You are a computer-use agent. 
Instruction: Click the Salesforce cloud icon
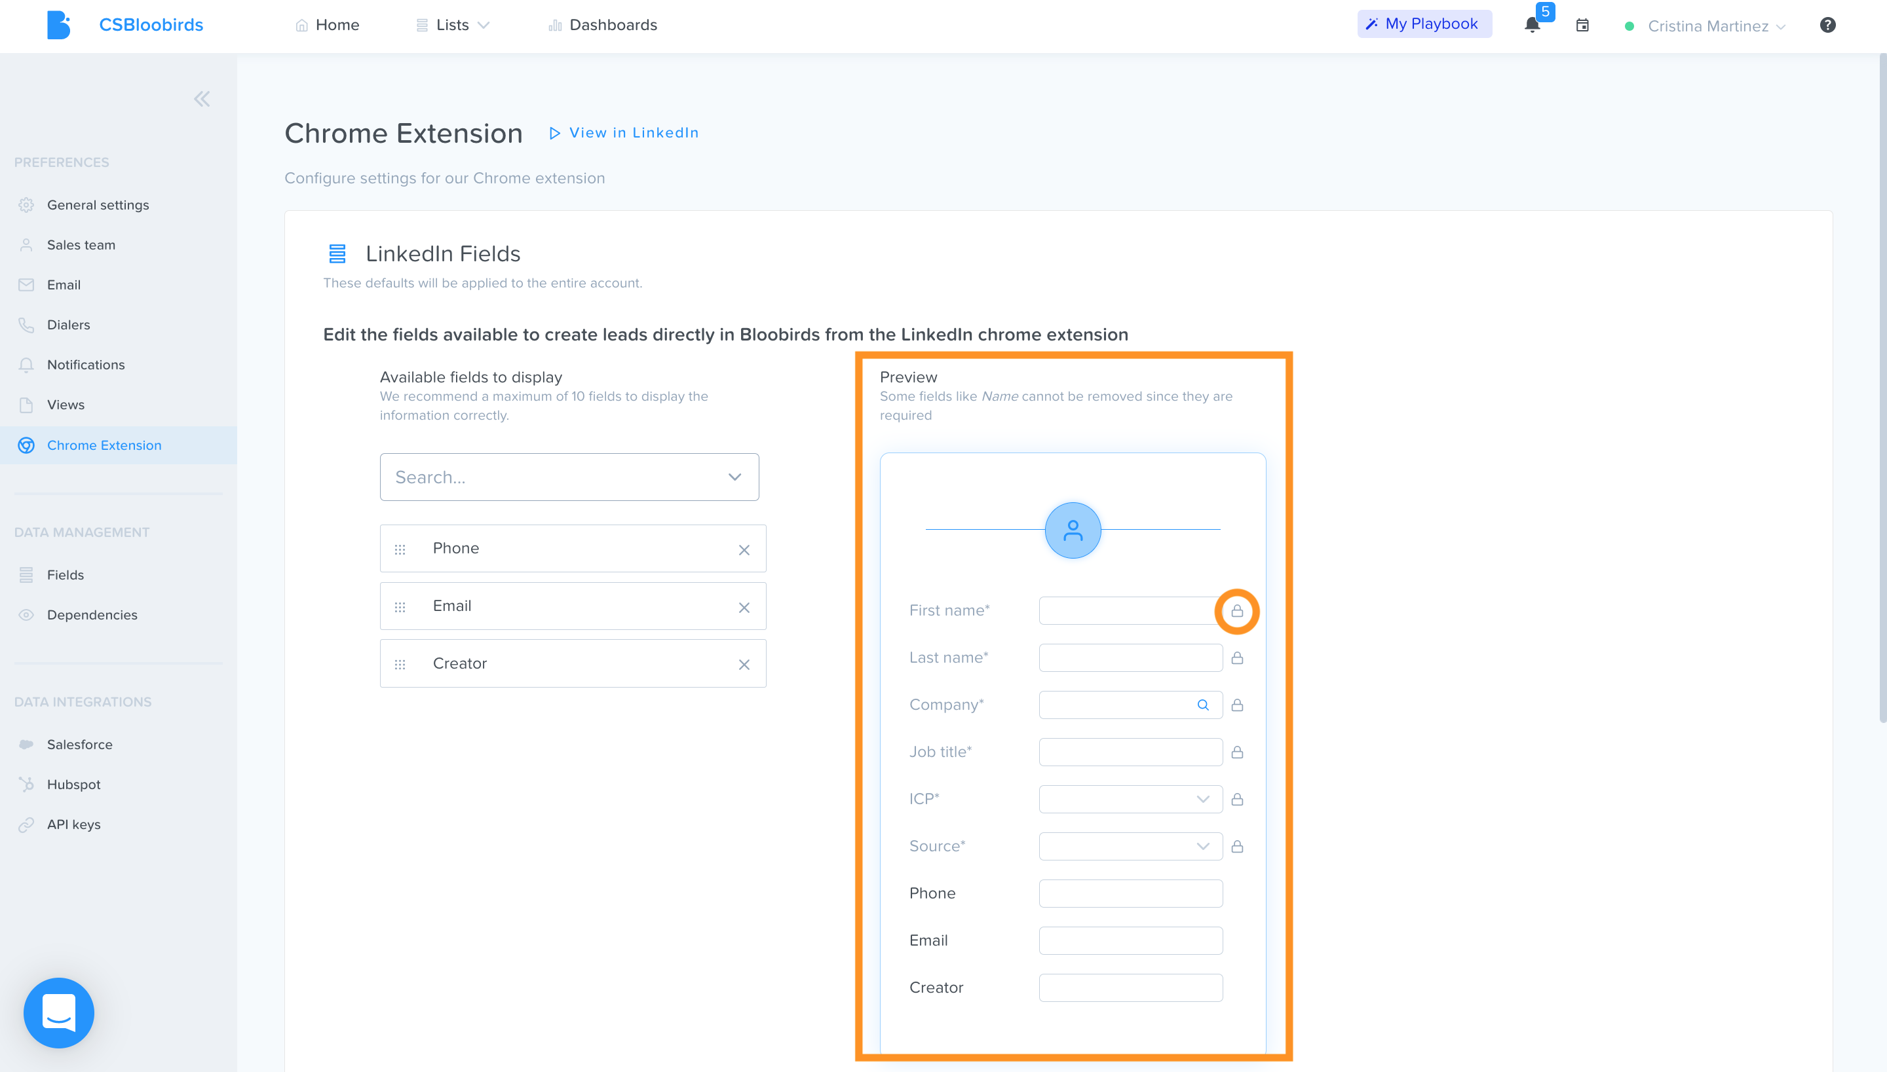[26, 745]
